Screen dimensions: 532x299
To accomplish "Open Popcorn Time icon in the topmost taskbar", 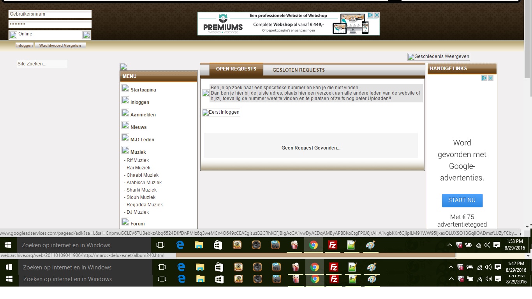I will point(295,245).
